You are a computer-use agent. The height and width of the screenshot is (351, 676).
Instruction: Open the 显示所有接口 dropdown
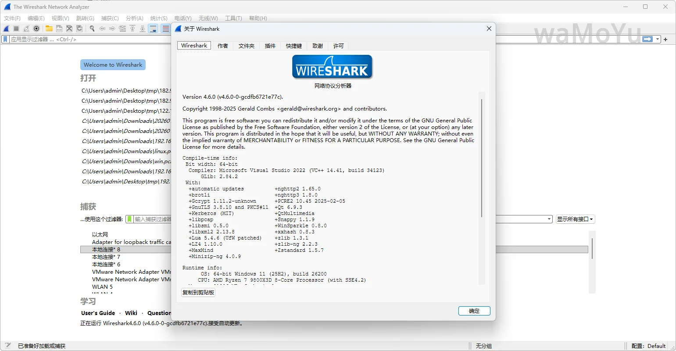tap(575, 219)
